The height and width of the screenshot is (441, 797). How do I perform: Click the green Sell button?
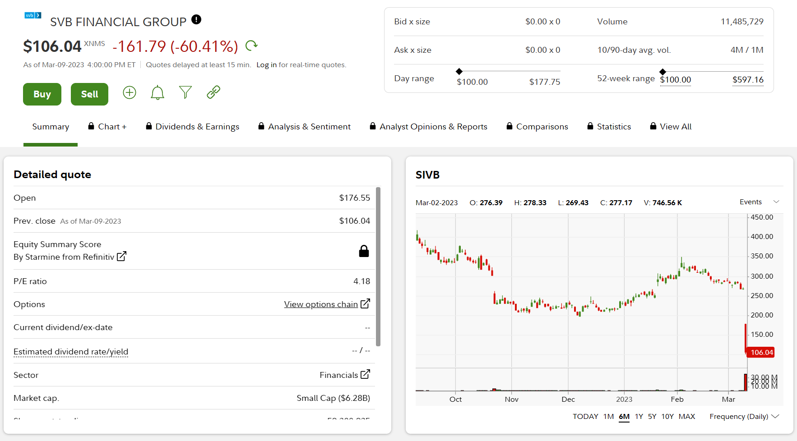89,94
